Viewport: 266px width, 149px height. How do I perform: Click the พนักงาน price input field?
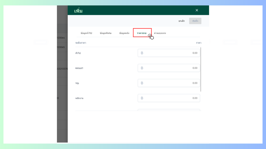(169, 98)
